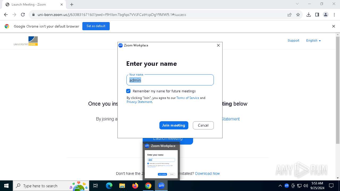This screenshot has height=191, width=340.
Task: Click the Join meeting button
Action: click(x=174, y=125)
